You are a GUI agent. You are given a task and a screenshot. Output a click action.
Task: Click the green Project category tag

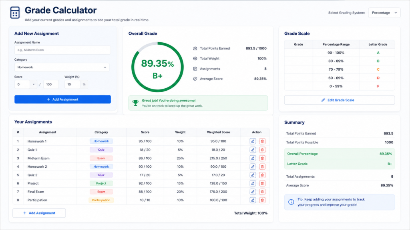coord(101,183)
